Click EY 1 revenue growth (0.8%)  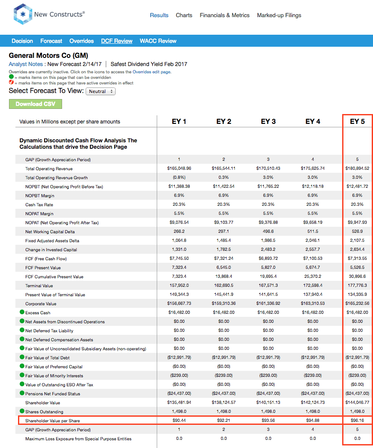[179, 177]
